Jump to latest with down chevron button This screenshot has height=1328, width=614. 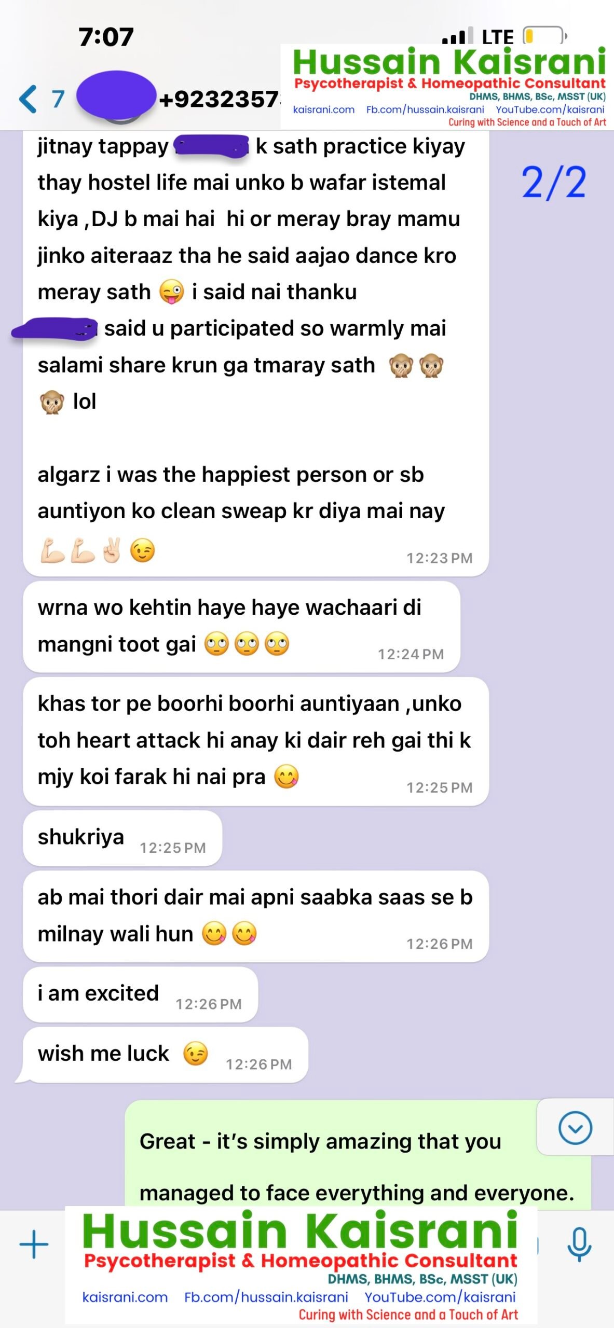(x=575, y=1128)
